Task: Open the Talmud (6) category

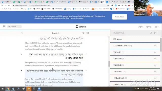Action: coord(135,65)
